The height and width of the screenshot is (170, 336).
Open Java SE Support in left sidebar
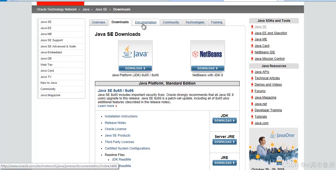pyautogui.click(x=62, y=40)
